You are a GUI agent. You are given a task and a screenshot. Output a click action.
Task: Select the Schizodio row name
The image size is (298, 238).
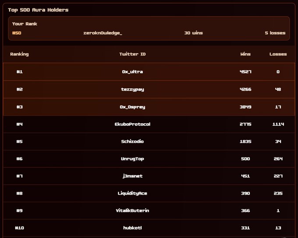point(132,141)
